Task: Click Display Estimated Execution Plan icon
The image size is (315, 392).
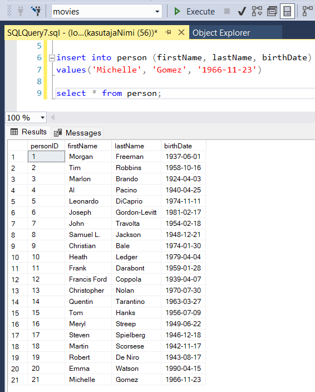Action: [257, 12]
